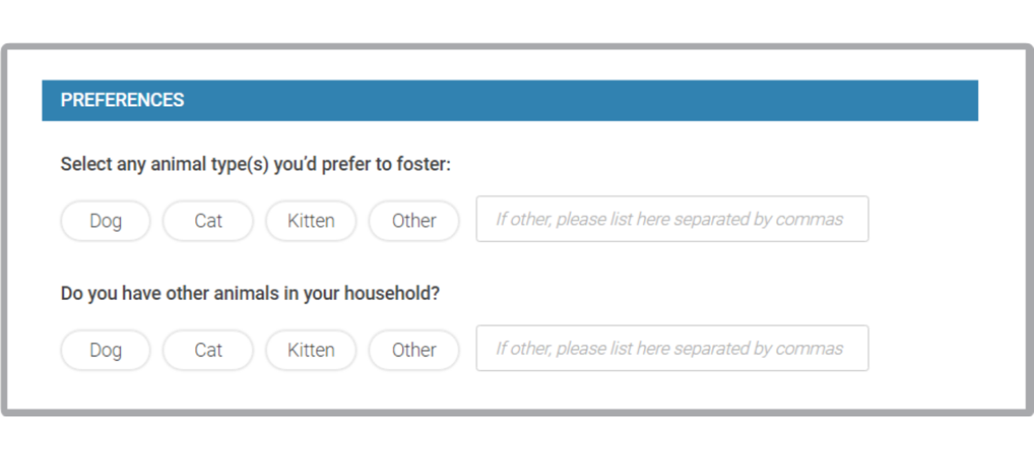The image size is (1034, 459).
Task: Mark Cat as an animal in your household
Action: pos(208,350)
